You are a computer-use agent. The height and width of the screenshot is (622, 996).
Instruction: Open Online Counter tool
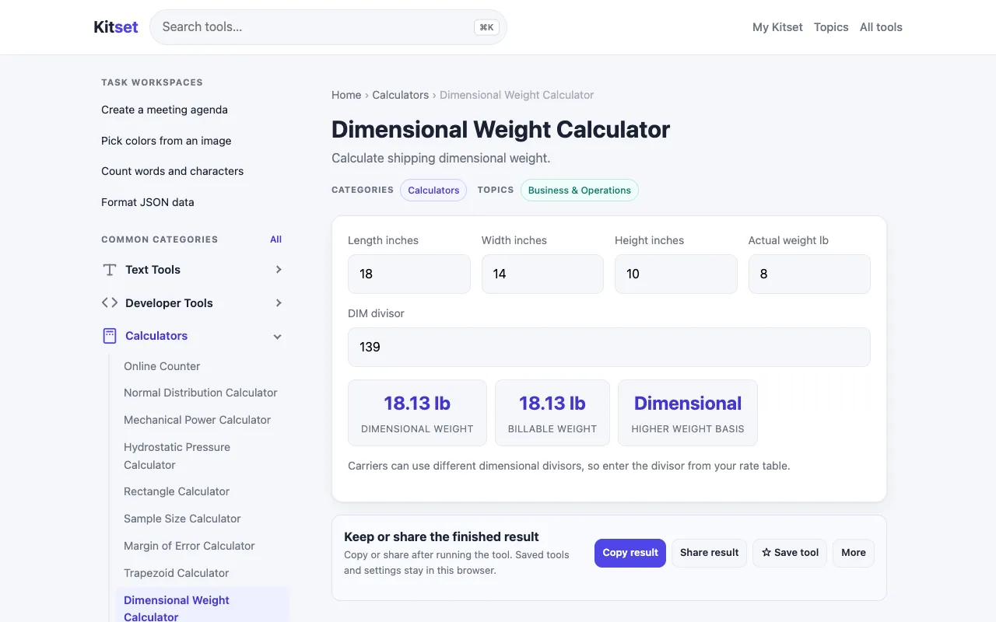click(162, 366)
